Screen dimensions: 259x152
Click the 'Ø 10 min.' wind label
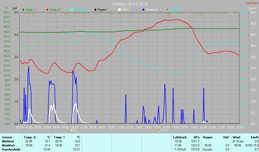[x=238, y=141]
